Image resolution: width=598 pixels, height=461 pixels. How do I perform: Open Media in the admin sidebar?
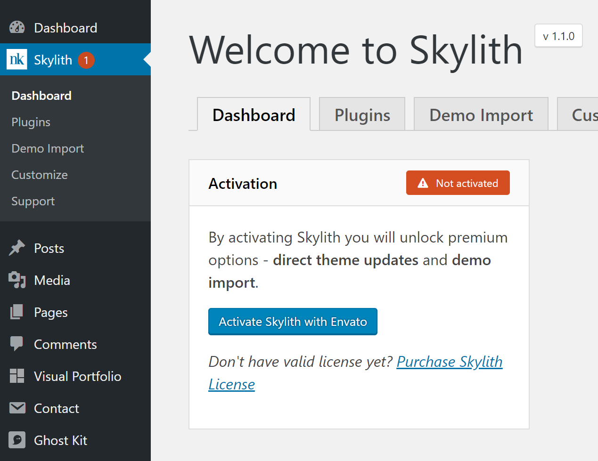tap(75, 280)
